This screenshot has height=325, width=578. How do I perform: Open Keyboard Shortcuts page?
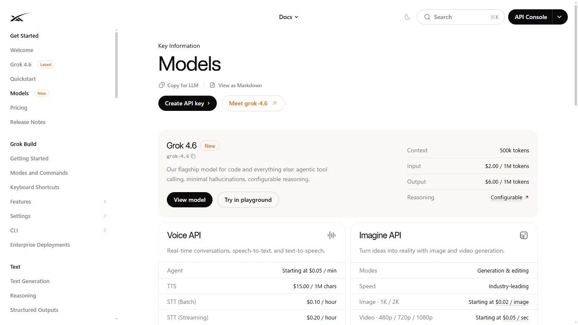(35, 187)
